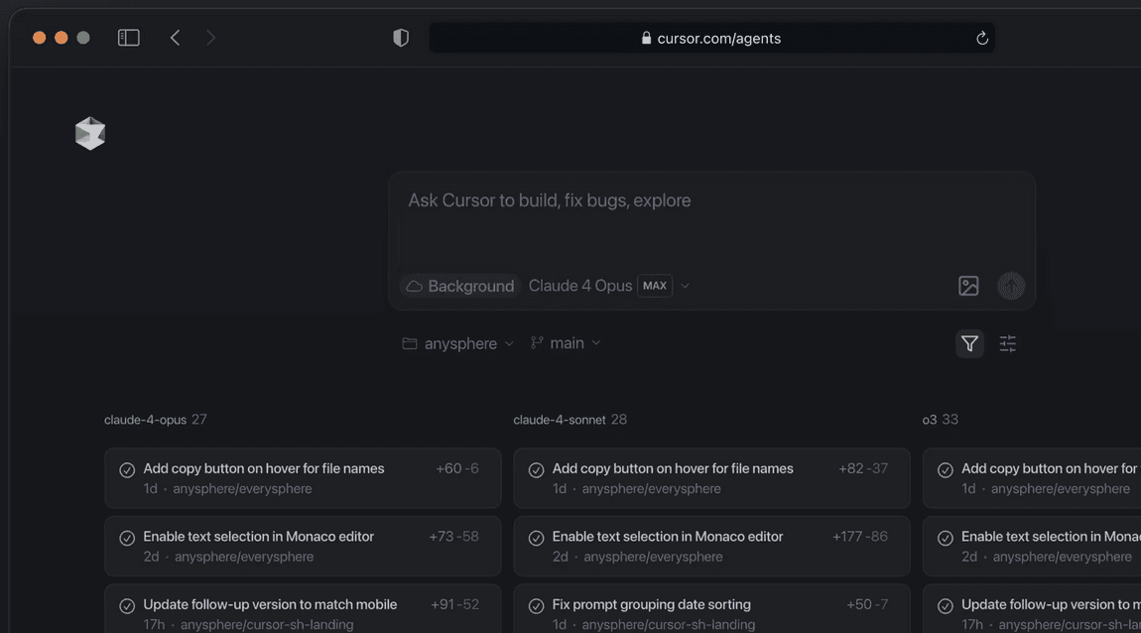Open the main branch dropdown
The width and height of the screenshot is (1141, 633).
pos(566,343)
